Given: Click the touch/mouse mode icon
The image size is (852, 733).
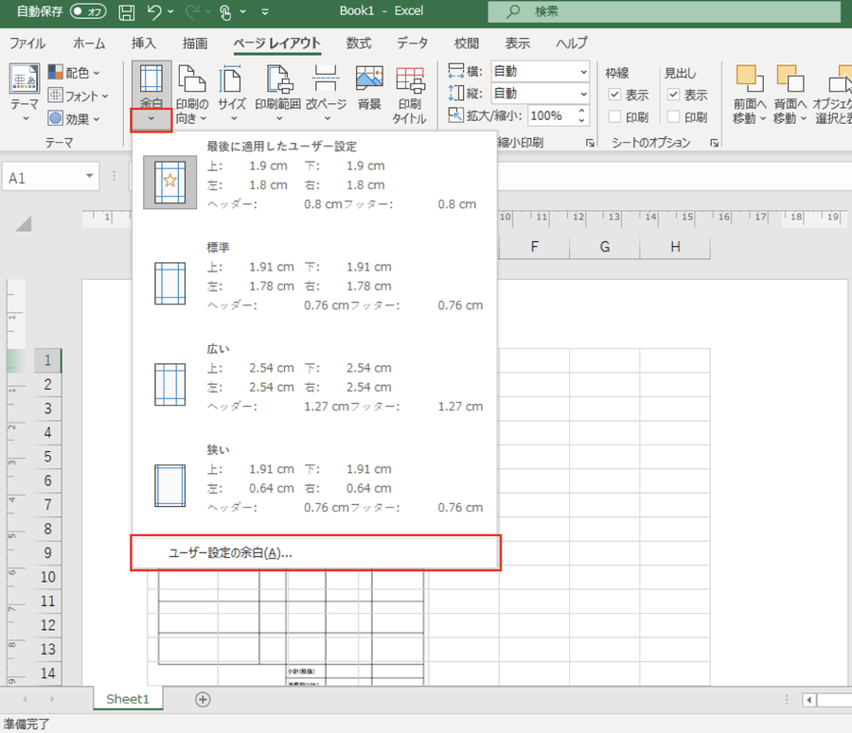Looking at the screenshot, I should pos(226,12).
